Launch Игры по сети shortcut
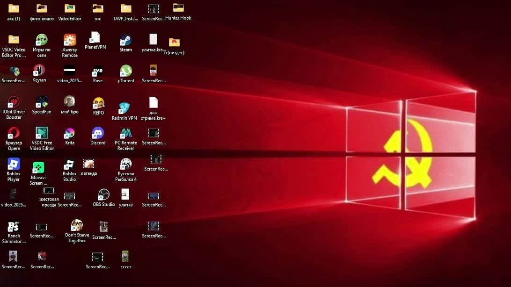 [x=42, y=40]
